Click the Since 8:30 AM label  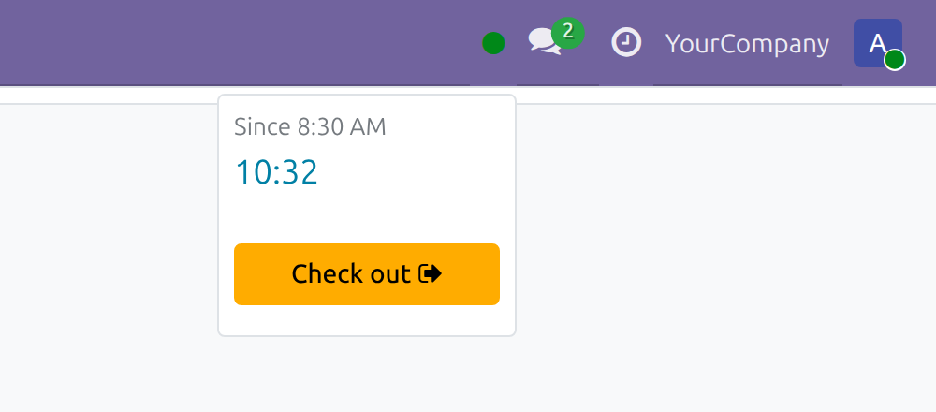click(310, 126)
